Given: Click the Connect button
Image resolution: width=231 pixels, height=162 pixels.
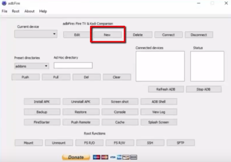Looking at the screenshot, I should (168, 35).
